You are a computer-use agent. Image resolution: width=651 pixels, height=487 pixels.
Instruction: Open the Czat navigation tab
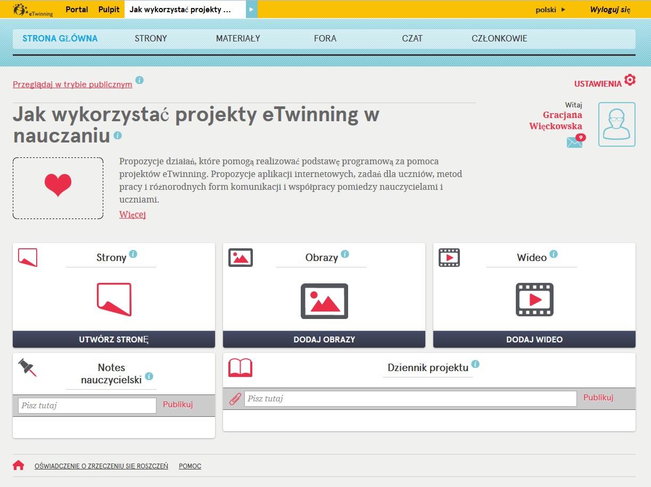tap(413, 38)
